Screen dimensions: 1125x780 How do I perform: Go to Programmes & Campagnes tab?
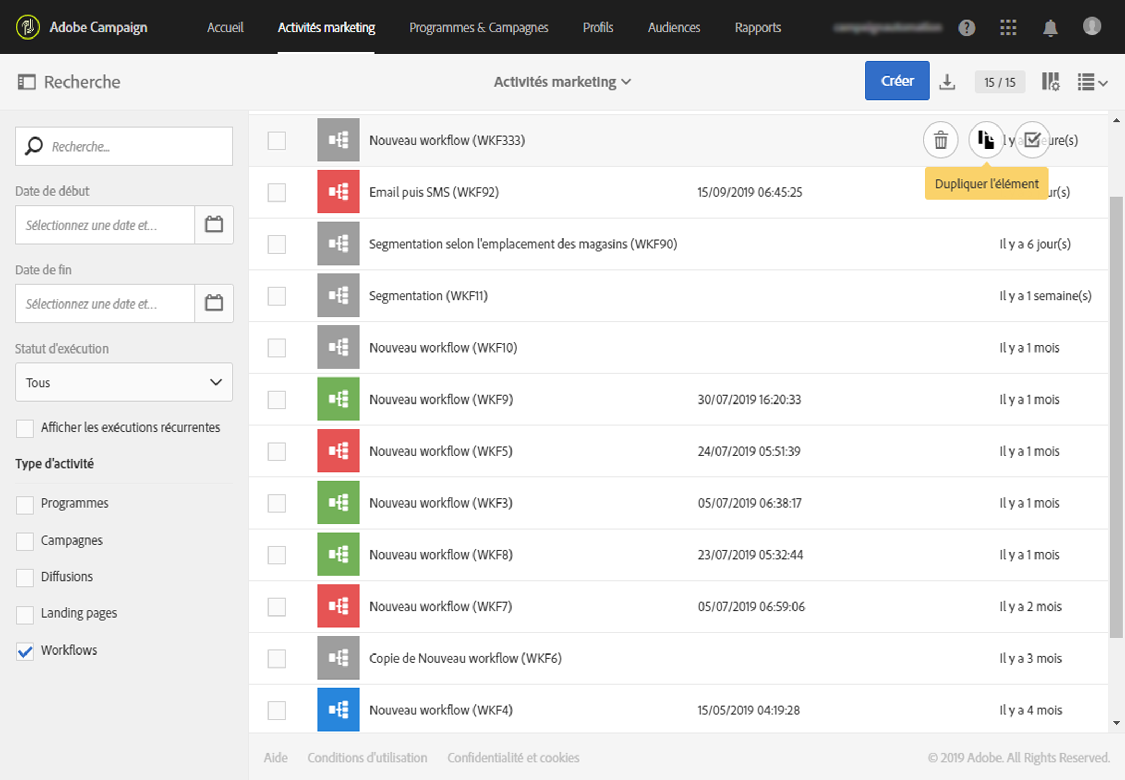pyautogui.click(x=478, y=28)
